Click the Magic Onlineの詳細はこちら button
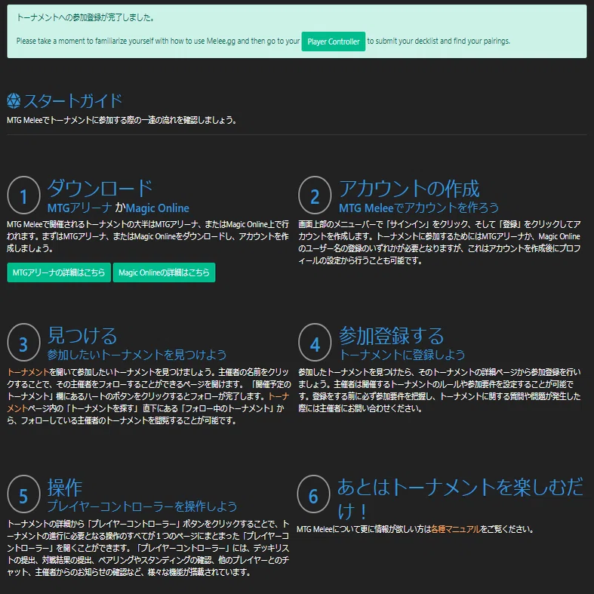Screen dimensions: 594x594 [164, 272]
